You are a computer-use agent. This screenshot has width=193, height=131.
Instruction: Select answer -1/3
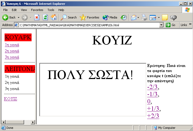[152, 94]
